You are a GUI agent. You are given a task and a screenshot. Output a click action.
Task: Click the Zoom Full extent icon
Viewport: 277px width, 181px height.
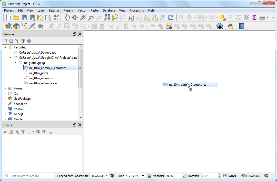pos(107,17)
